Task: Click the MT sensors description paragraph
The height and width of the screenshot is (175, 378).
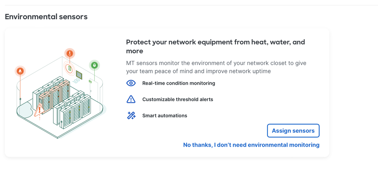Action: (216, 67)
